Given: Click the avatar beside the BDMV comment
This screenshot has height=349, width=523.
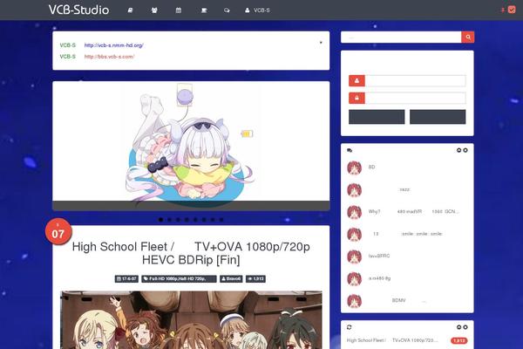Looking at the screenshot, I should point(354,301).
